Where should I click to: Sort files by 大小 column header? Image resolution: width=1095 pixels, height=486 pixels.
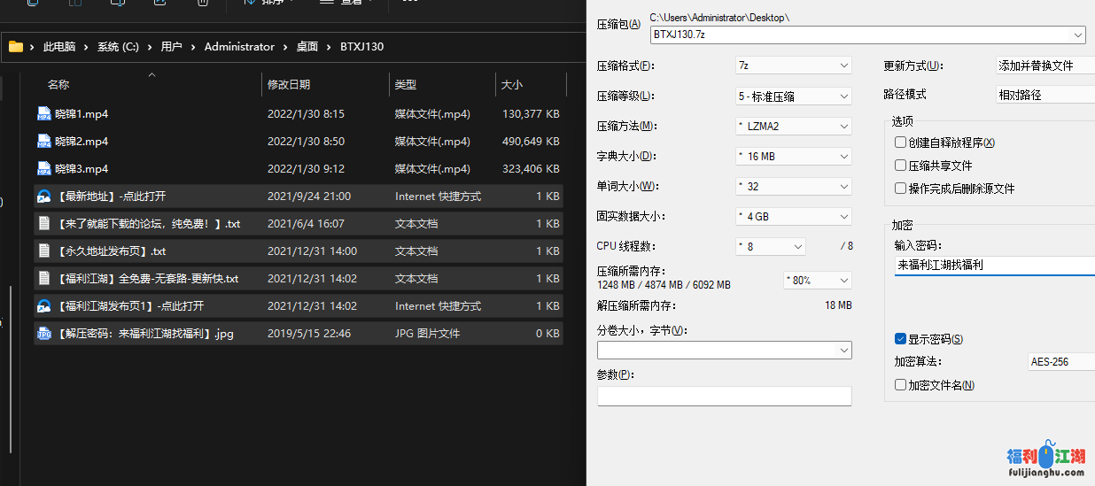pos(512,85)
